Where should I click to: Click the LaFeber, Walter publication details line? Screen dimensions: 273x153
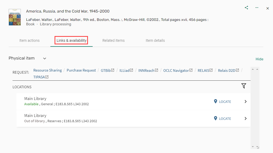117,20
